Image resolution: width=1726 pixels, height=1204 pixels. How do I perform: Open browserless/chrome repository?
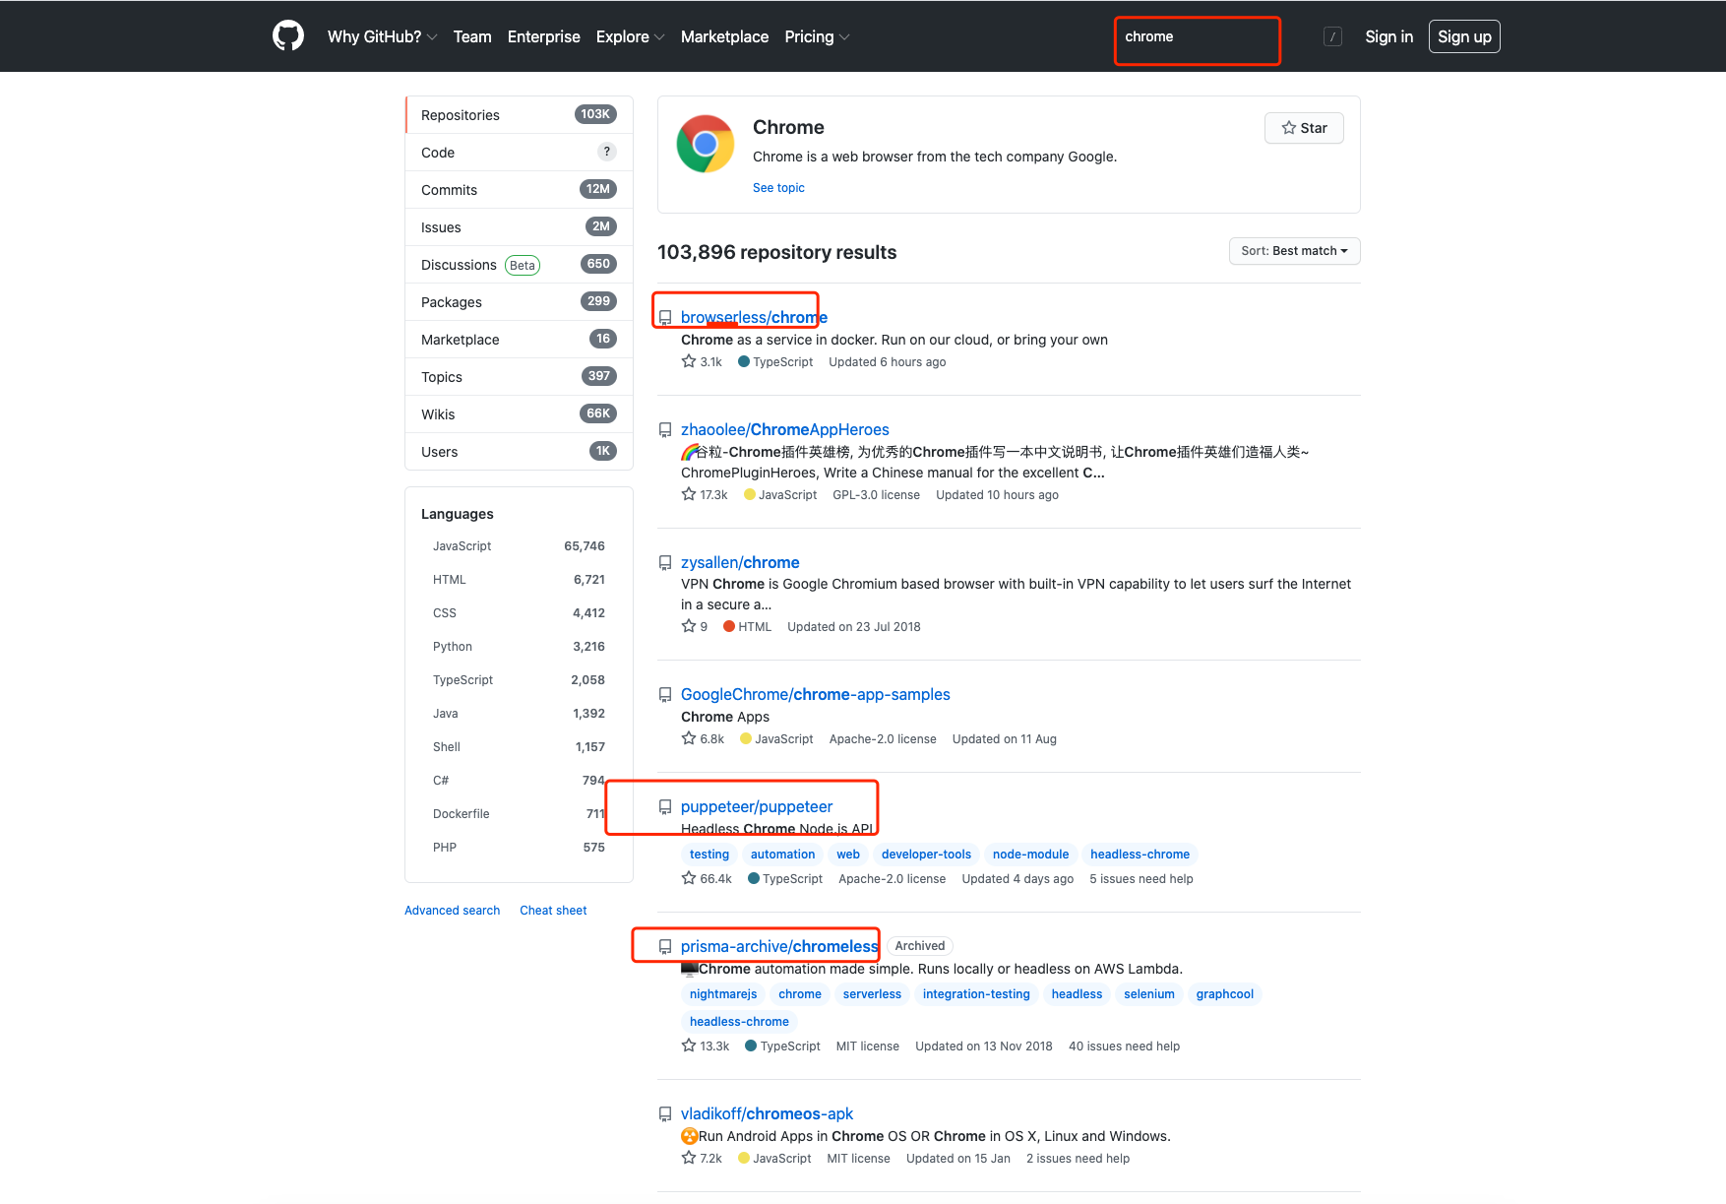pos(754,318)
